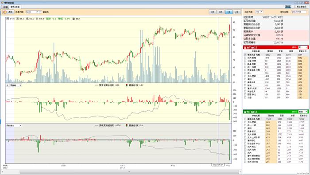Image resolution: width=310 pixels, height=175 pixels.
Task: Select the 1年 time range button
Action: (229, 12)
